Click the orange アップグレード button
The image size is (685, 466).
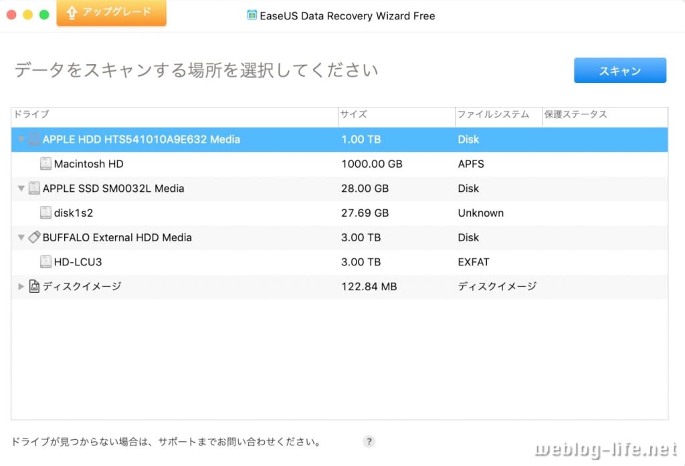click(112, 13)
